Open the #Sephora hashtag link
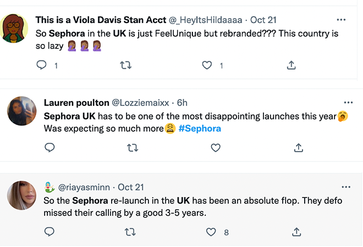 coord(200,128)
